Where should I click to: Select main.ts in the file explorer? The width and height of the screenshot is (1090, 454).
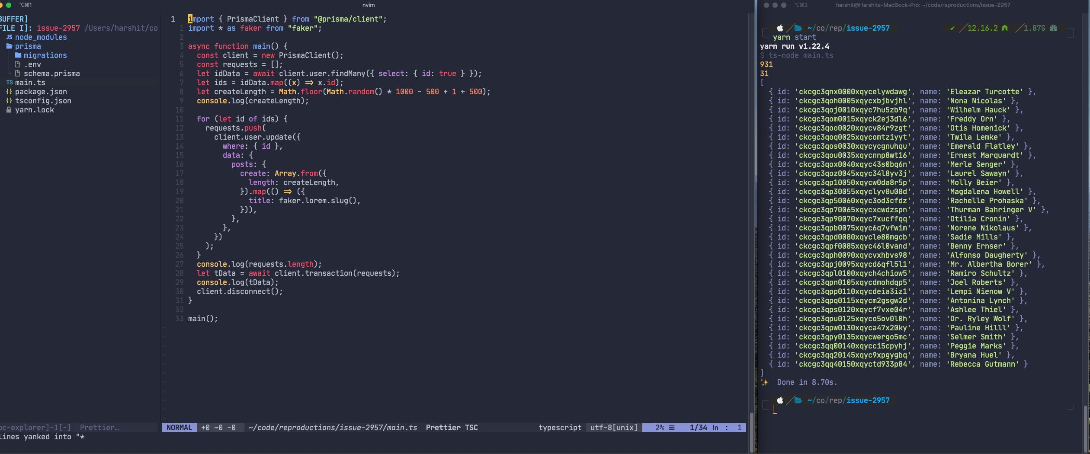point(30,83)
